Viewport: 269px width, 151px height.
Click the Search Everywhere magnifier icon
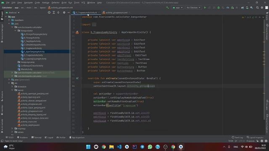(257, 8)
